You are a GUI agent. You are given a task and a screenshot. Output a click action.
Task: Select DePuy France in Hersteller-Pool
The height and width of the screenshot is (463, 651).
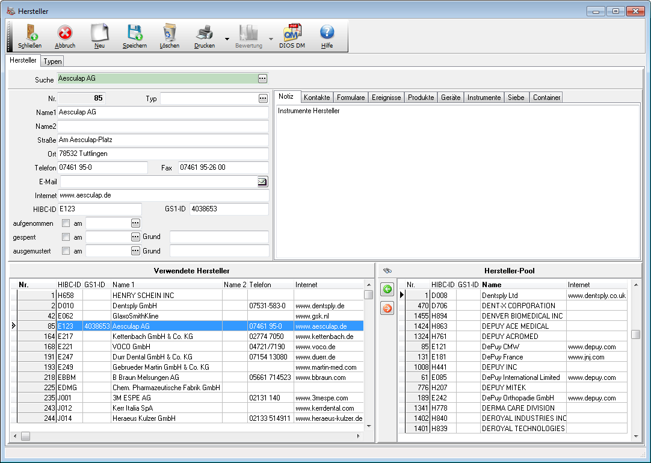[x=516, y=357]
